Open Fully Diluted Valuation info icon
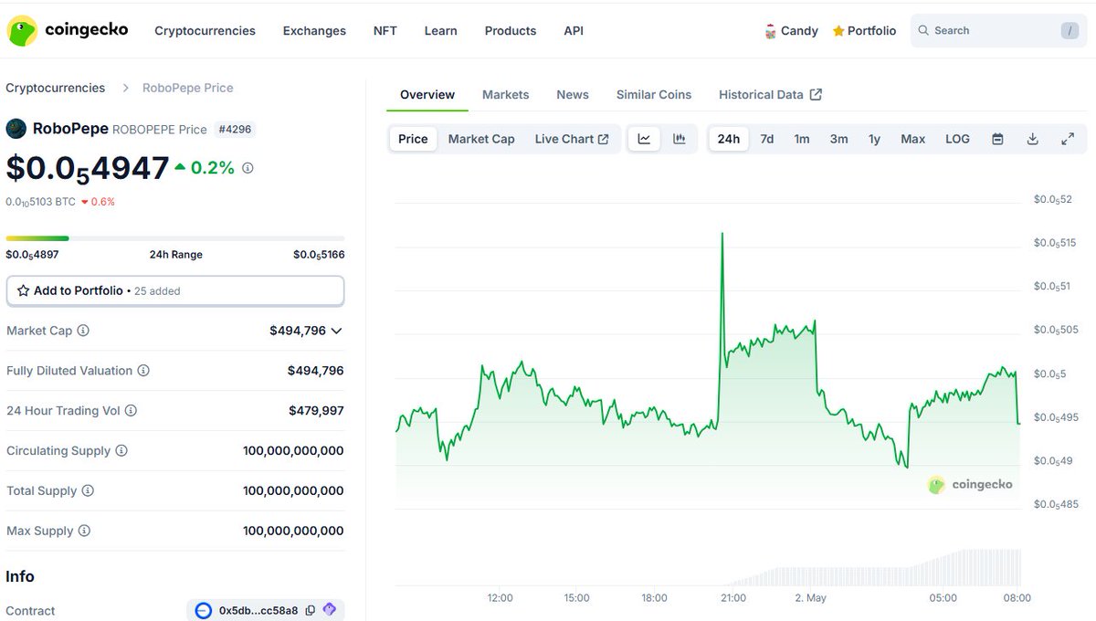The height and width of the screenshot is (621, 1096). (143, 371)
